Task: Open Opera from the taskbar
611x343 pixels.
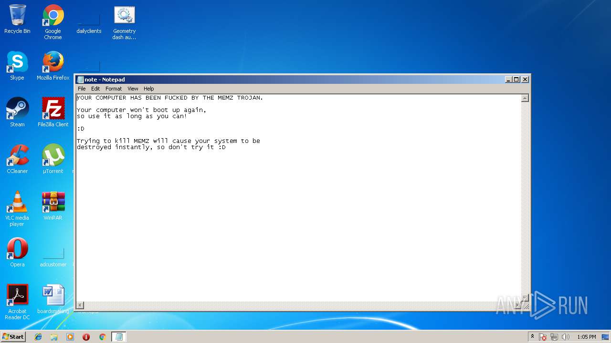Action: pyautogui.click(x=86, y=337)
